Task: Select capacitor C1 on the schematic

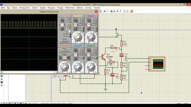Action: [x=113, y=75]
